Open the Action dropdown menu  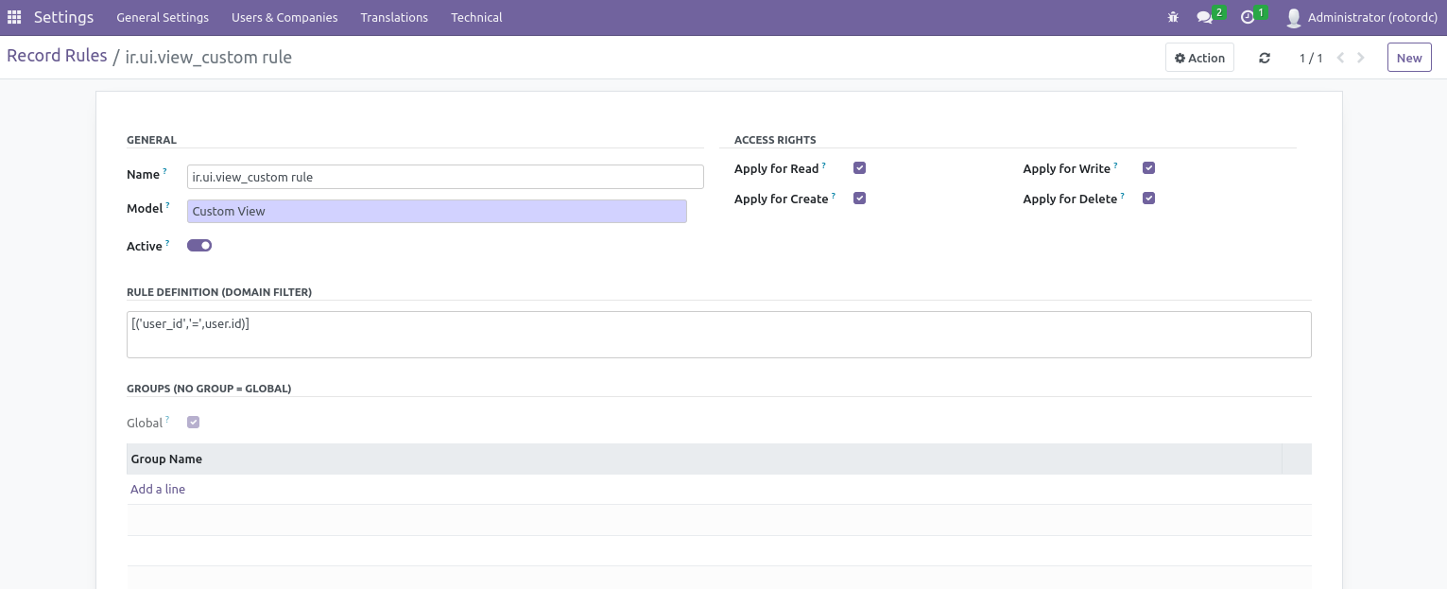(1199, 58)
